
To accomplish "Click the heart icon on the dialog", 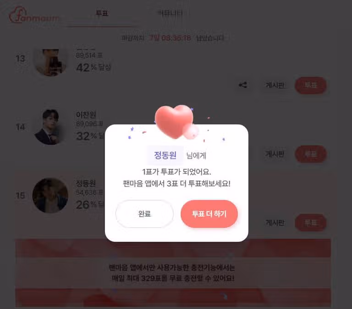I will click(175, 122).
